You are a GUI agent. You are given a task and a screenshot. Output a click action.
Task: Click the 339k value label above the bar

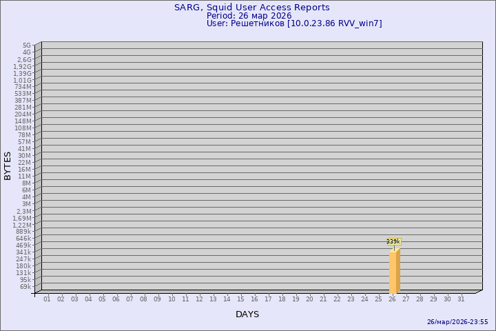393,241
